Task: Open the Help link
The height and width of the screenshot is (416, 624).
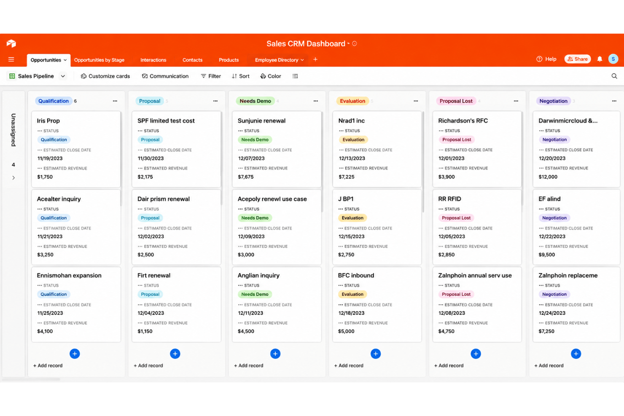Action: (546, 59)
